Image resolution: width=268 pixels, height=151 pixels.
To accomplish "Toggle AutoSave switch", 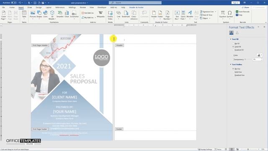I will coord(14,3).
